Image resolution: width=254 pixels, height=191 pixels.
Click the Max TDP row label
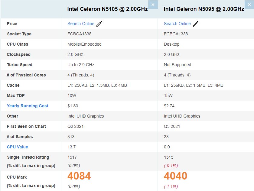point(16,95)
